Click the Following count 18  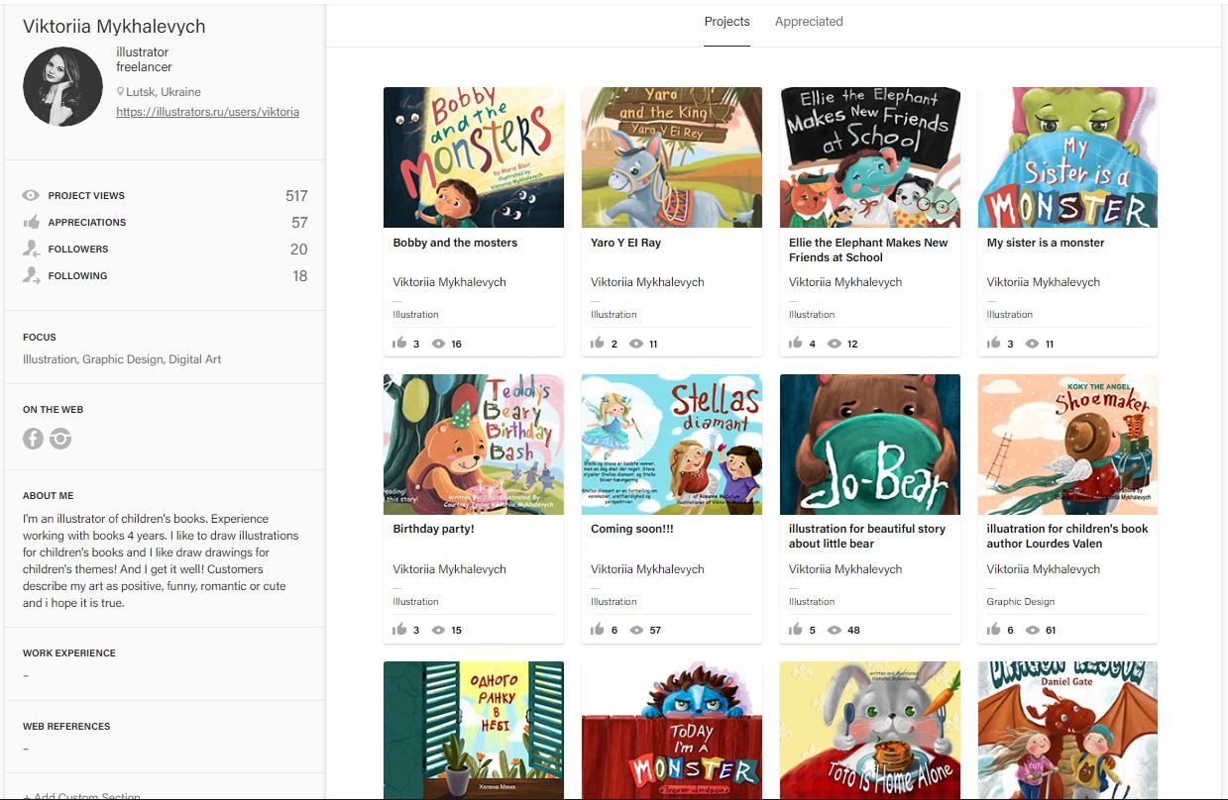point(300,276)
